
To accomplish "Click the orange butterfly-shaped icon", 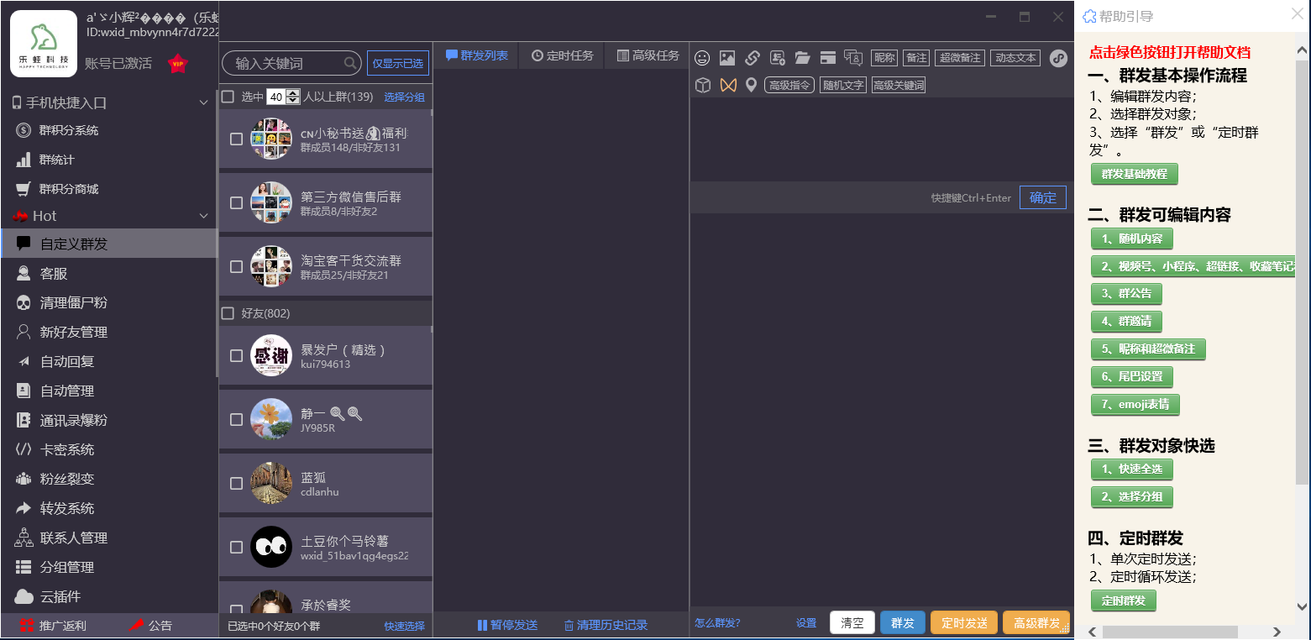I will (727, 85).
